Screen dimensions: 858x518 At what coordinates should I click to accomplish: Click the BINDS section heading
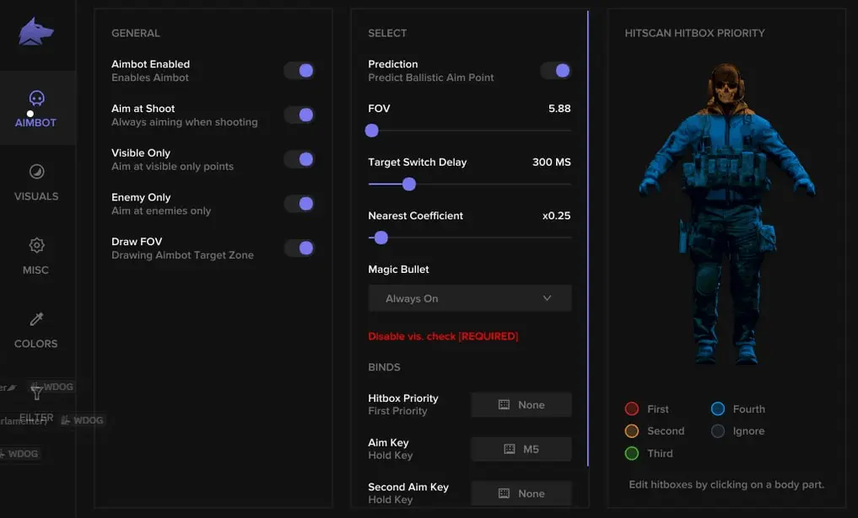(x=384, y=367)
